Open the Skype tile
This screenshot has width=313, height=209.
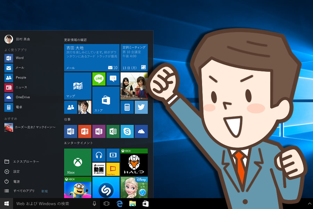click(x=127, y=131)
